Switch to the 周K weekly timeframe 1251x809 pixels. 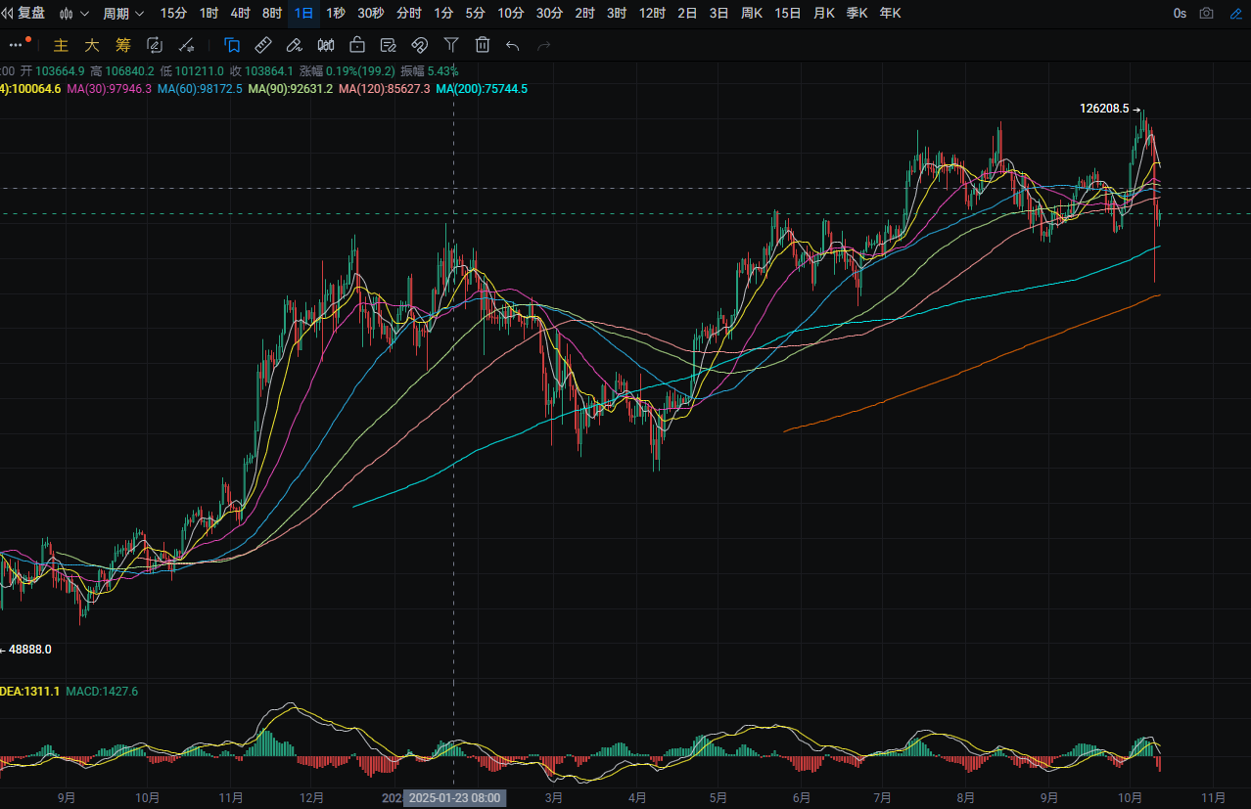tap(752, 14)
